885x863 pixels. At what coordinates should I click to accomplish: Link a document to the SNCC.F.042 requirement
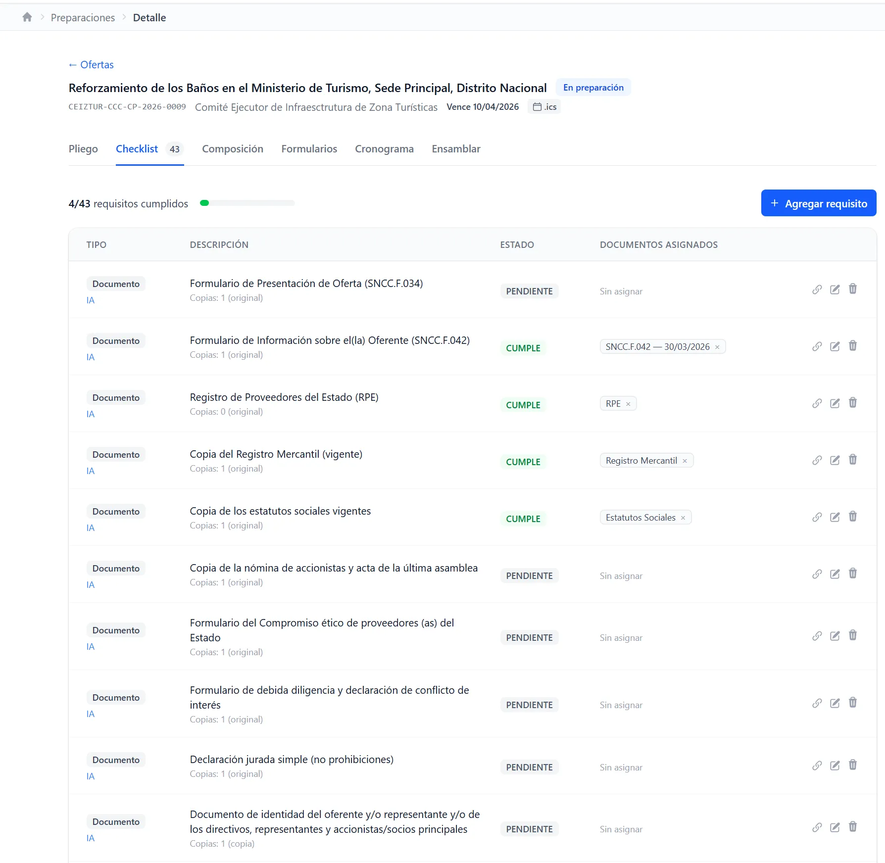pyautogui.click(x=817, y=346)
